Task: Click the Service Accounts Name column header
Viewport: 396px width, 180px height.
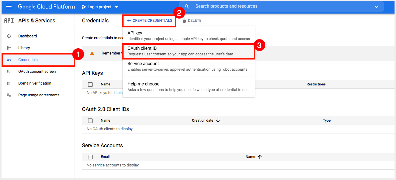Action: pos(250,157)
